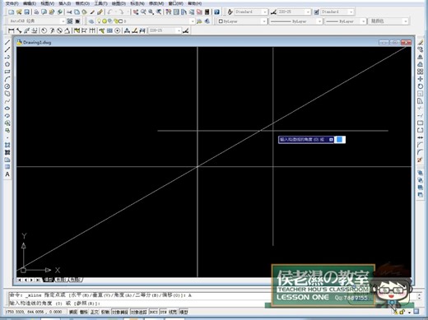Toggle 线宽 (Lineweight) display in status bar
This screenshot has height=320, width=428.
tap(173, 312)
